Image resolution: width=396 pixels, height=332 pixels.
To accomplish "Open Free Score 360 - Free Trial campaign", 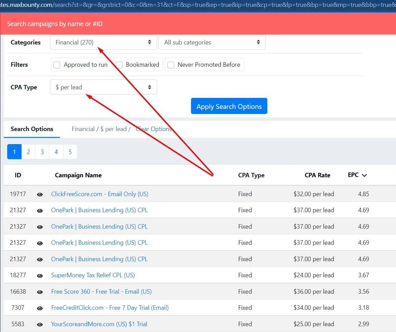I will click(x=101, y=292).
